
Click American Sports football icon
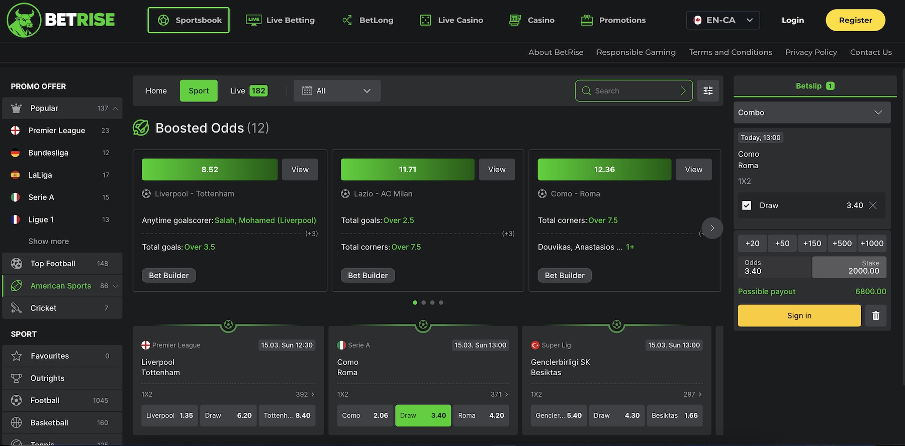pyautogui.click(x=17, y=286)
